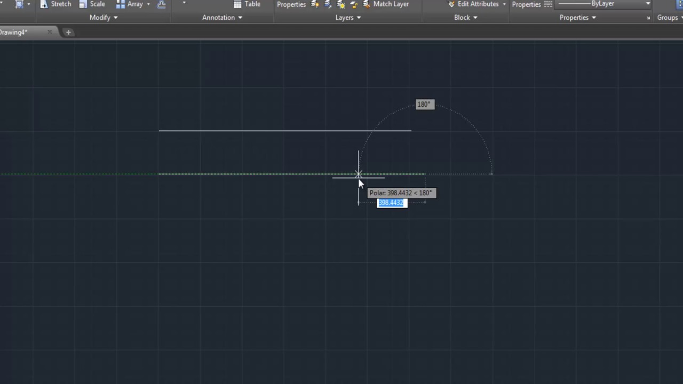This screenshot has height=384, width=683.
Task: Insert a Table from Annotation panel
Action: [247, 4]
